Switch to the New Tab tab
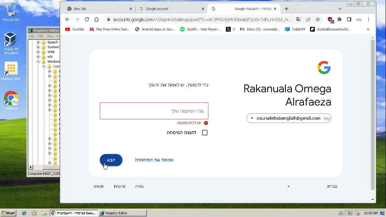Image resolution: width=386 pixels, height=217 pixels. [100, 9]
